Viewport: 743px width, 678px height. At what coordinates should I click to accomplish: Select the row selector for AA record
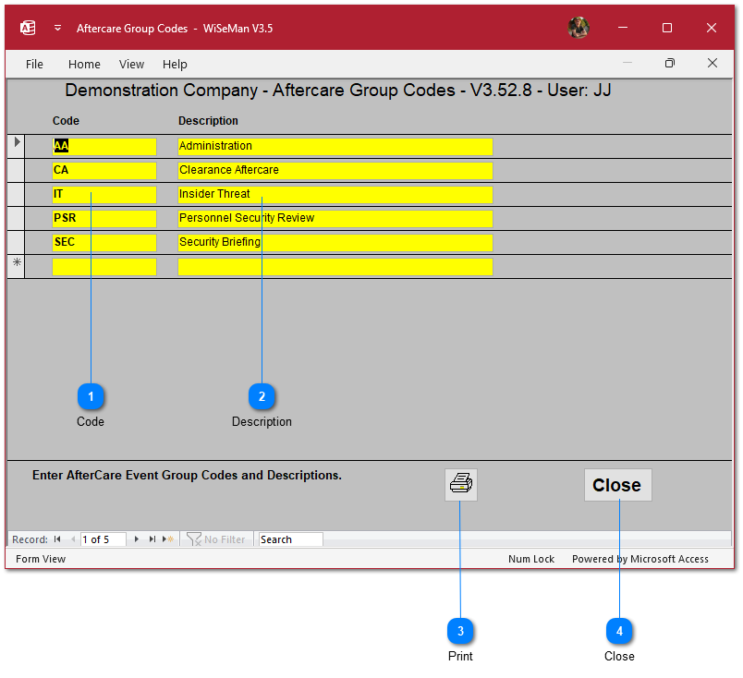click(16, 145)
